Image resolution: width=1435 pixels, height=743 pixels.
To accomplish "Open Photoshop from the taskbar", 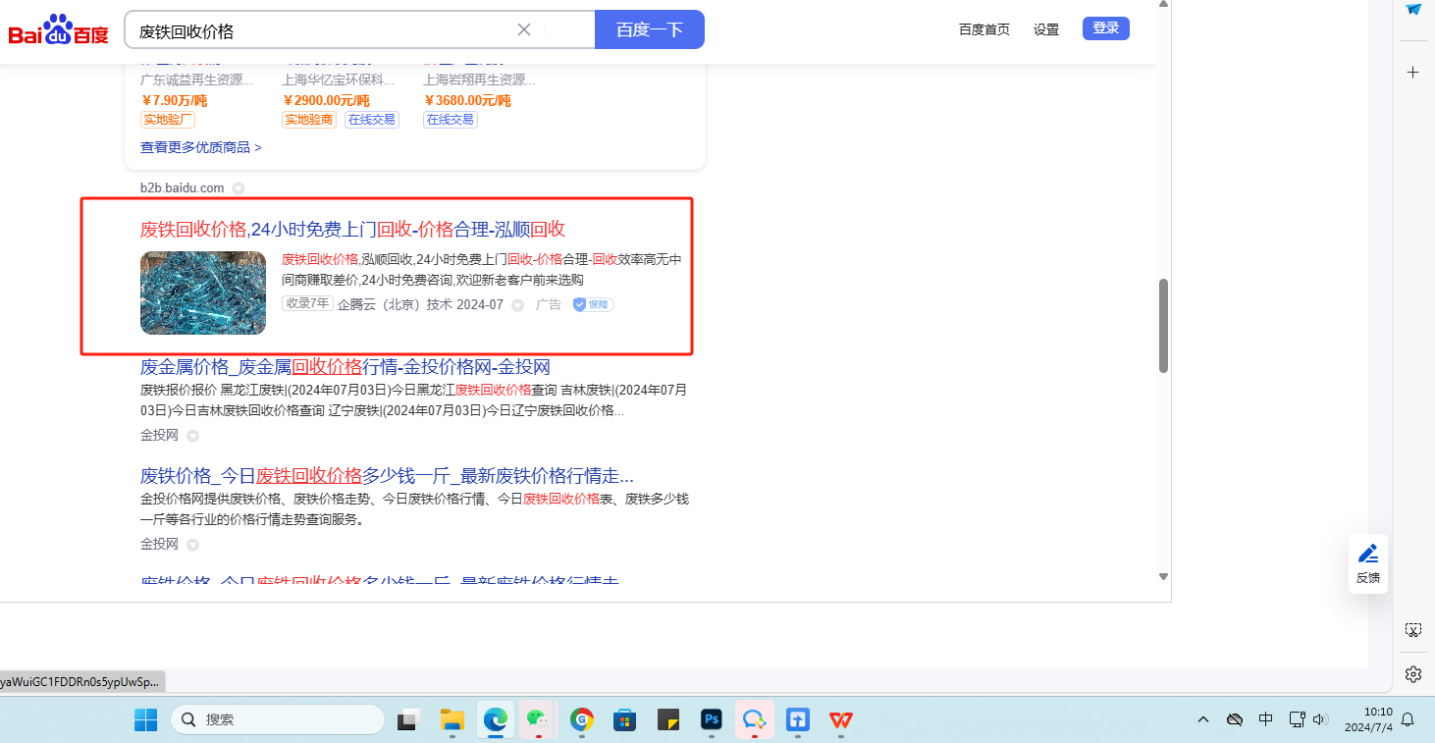I will click(x=711, y=719).
